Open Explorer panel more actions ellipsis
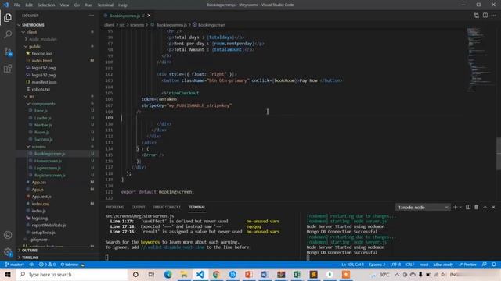Image resolution: width=501 pixels, height=281 pixels. pyautogui.click(x=92, y=16)
